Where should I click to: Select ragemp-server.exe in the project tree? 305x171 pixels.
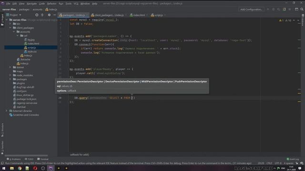pos(27,103)
